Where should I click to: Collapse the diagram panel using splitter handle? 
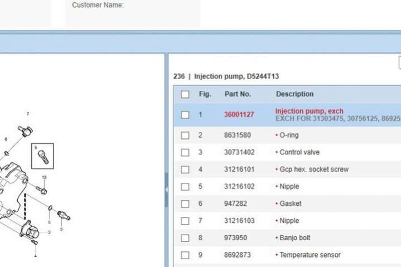[x=166, y=190]
